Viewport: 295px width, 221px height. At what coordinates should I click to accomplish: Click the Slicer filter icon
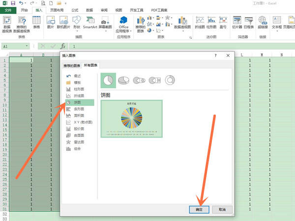click(237, 23)
